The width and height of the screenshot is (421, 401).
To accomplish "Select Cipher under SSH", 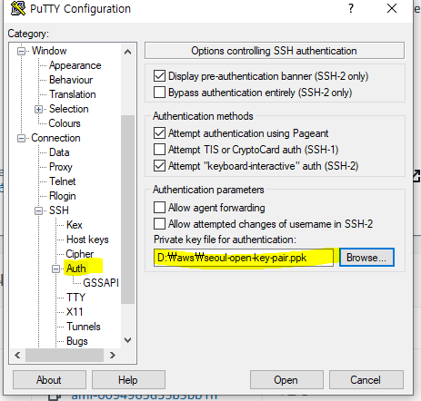I will click(x=80, y=254).
